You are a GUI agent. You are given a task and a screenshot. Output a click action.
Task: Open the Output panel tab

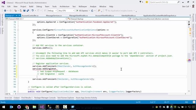17,98
